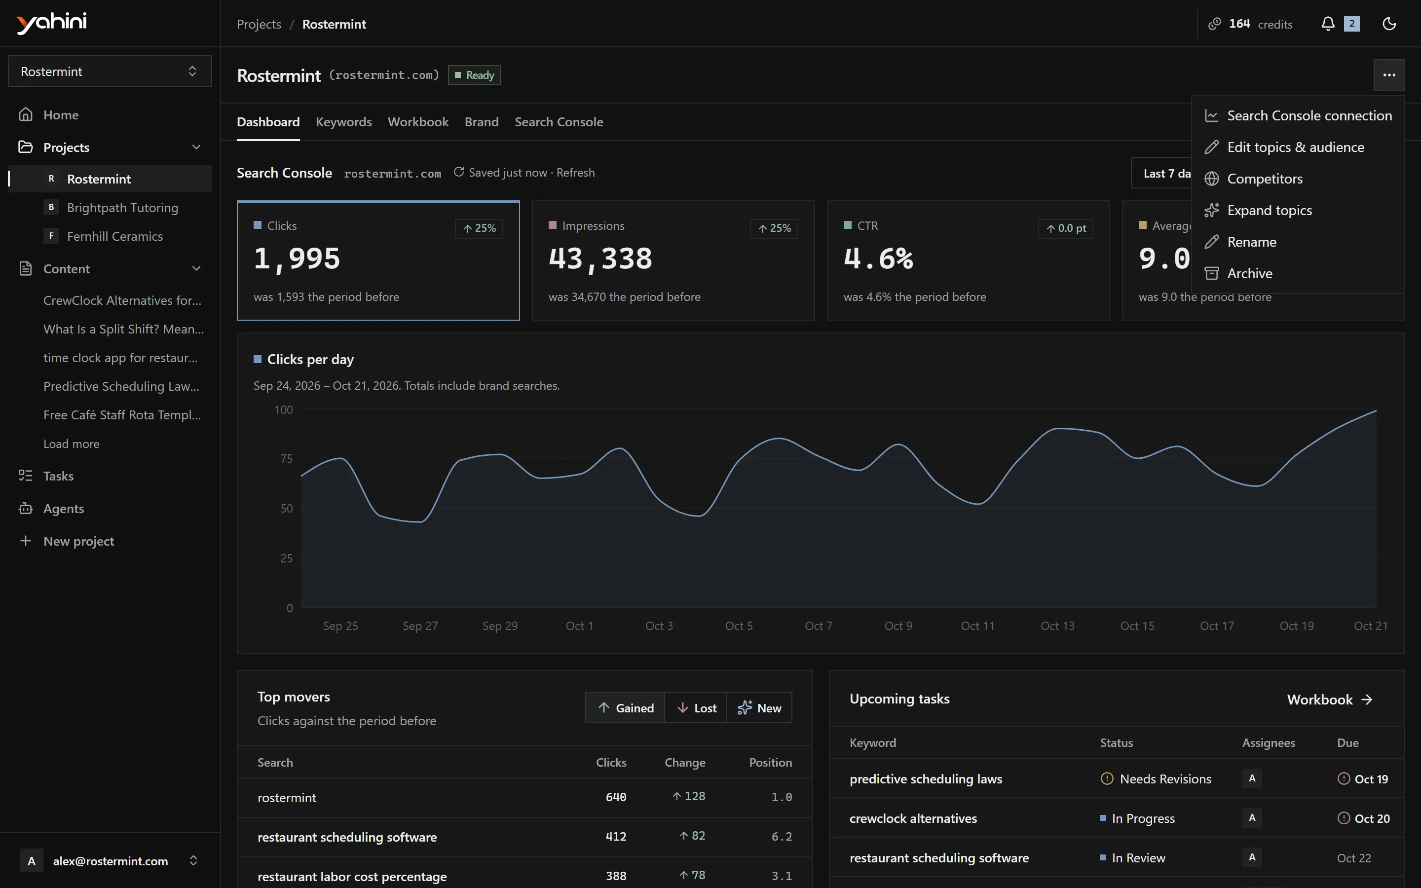Viewport: 1421px width, 888px height.
Task: Open the alex@rostermint.com account switcher
Action: (x=110, y=860)
